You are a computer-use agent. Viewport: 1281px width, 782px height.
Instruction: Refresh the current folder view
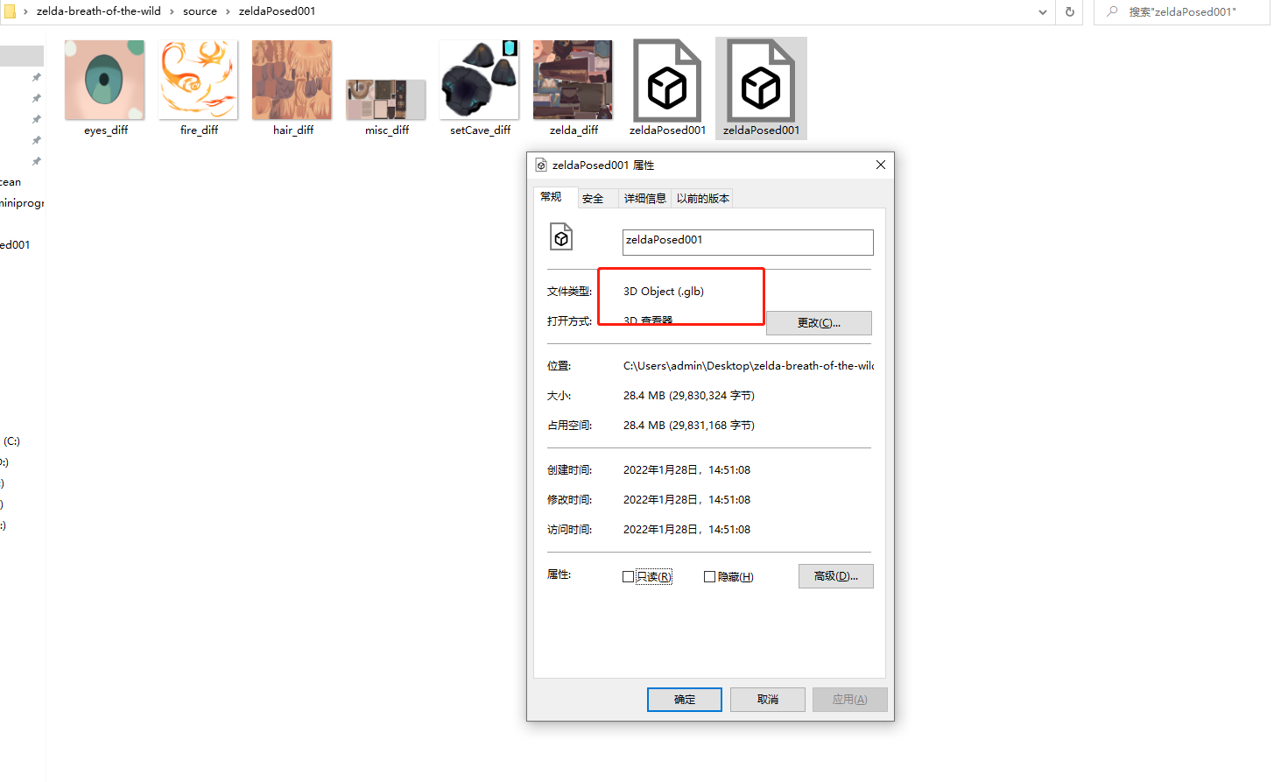coord(1069,11)
